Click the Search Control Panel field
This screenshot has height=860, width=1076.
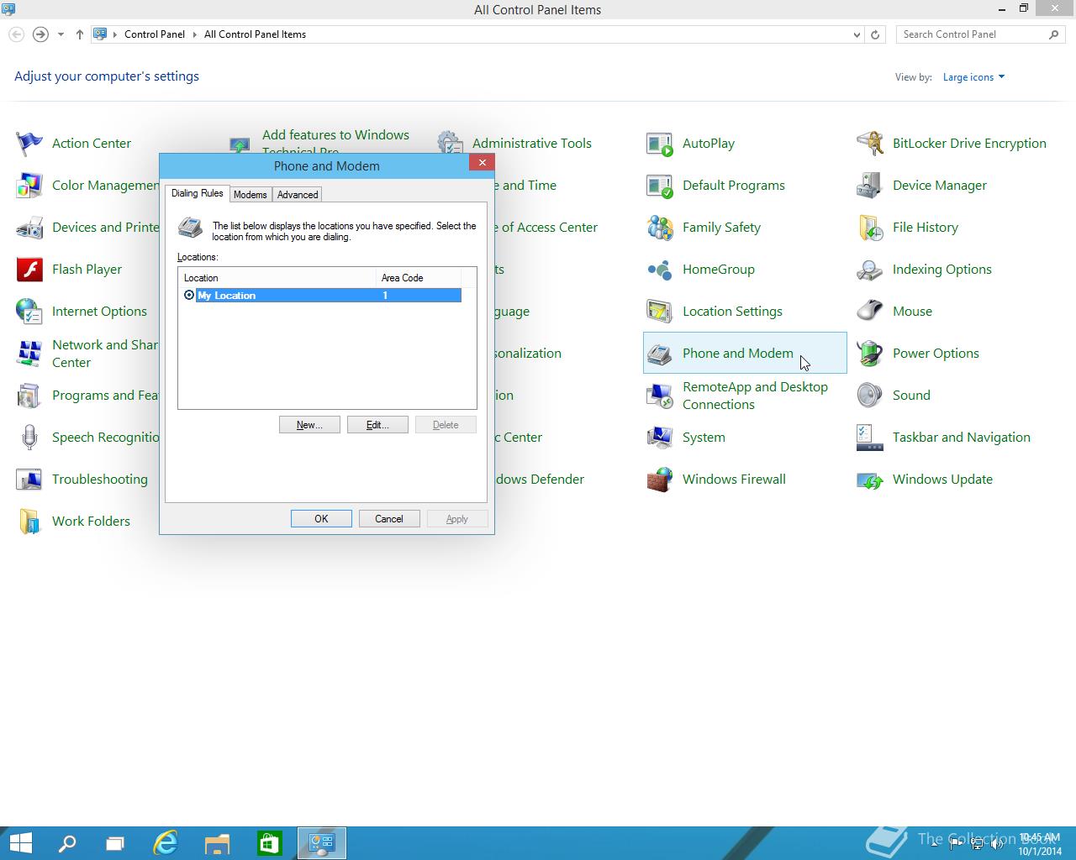tap(971, 34)
